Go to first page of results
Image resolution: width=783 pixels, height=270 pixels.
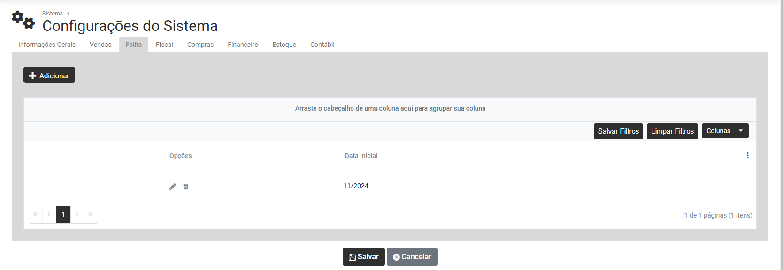(35, 214)
